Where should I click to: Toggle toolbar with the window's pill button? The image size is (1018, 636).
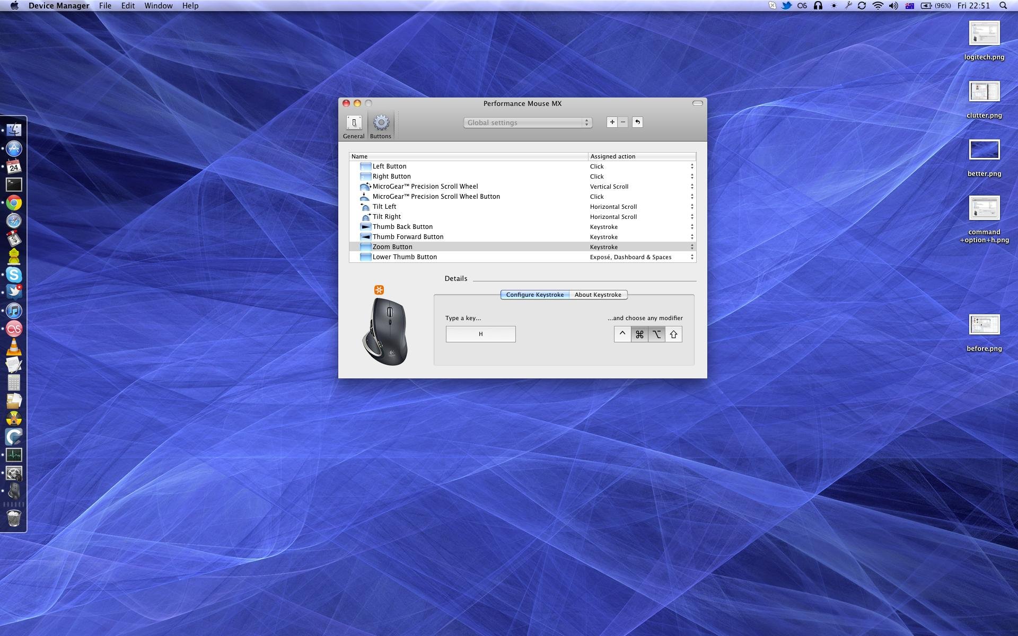(x=698, y=103)
